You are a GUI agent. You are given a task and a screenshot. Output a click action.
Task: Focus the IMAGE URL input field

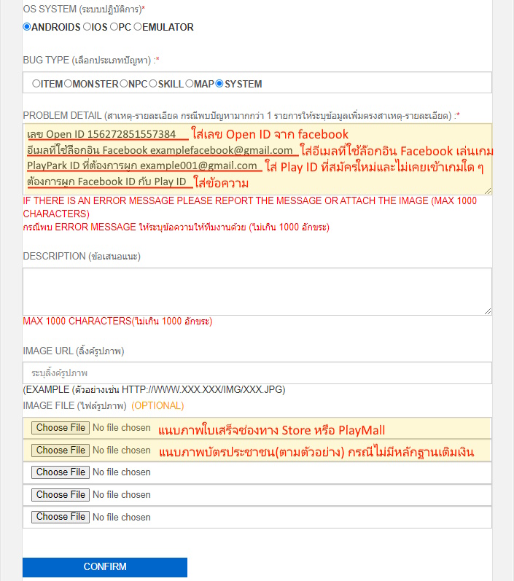[x=257, y=373]
